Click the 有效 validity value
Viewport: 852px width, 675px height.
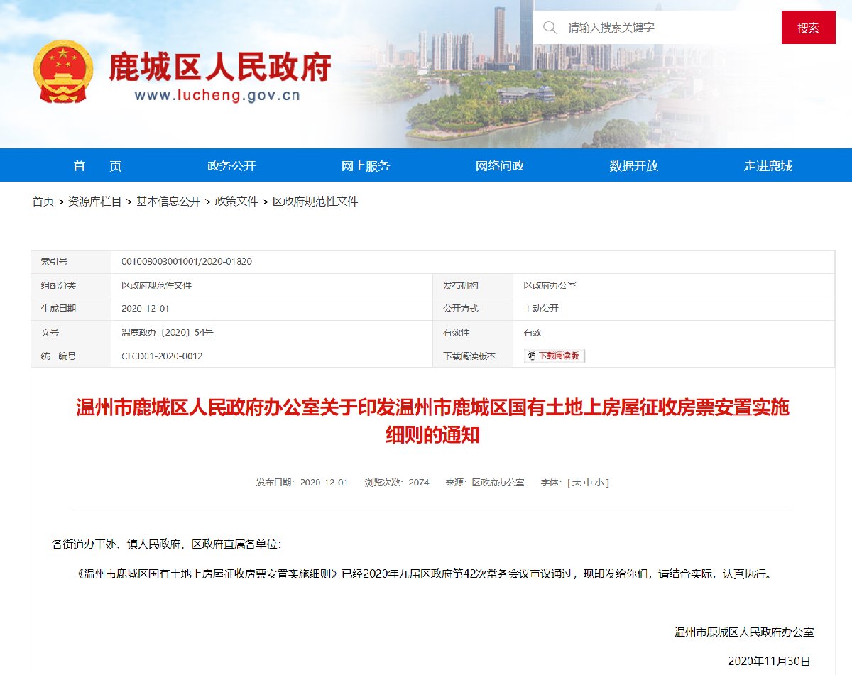532,332
